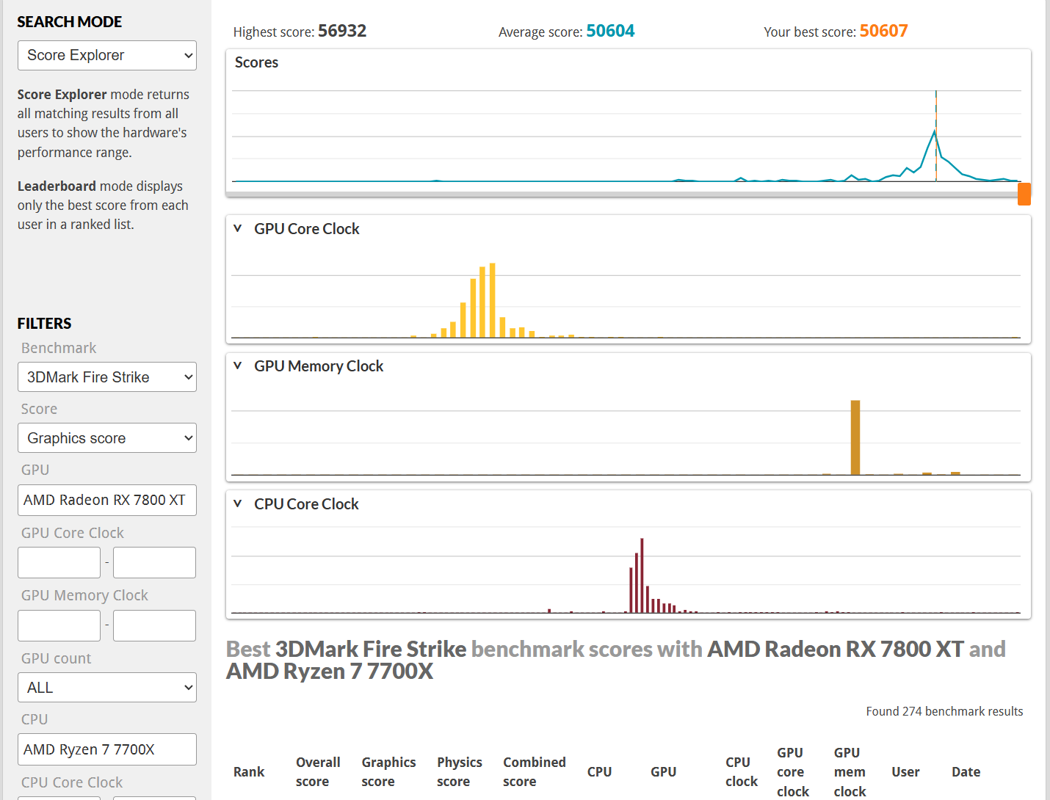Sort by the Rank column header

coord(249,772)
